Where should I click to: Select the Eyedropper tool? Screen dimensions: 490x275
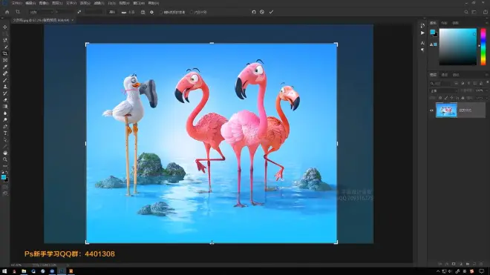(5, 67)
